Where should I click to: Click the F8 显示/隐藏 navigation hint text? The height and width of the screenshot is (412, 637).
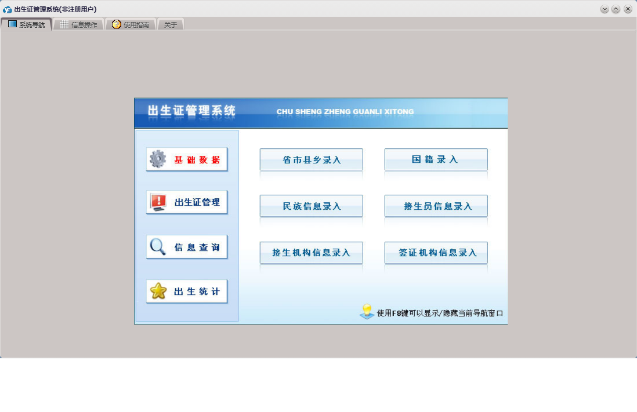coord(440,313)
